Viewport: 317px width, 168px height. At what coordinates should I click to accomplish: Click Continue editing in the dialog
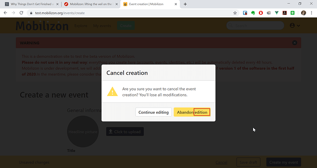[153, 112]
